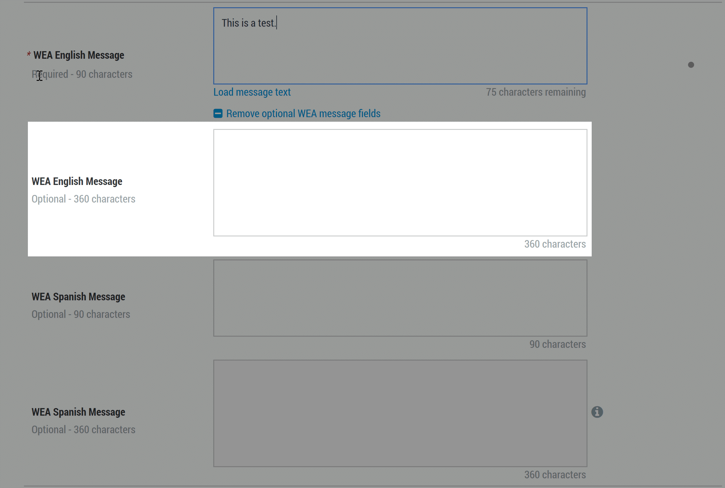Click the WEA Spanish Message heading

(x=78, y=296)
